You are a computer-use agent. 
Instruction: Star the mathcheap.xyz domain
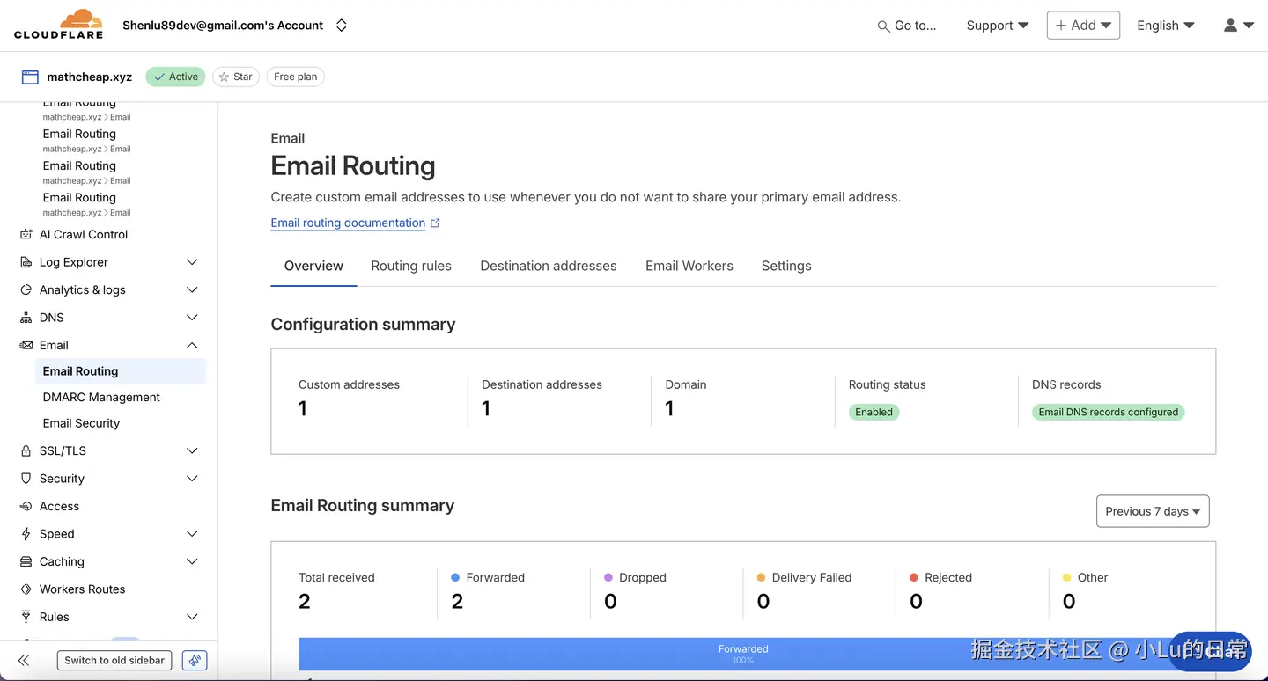coord(235,77)
